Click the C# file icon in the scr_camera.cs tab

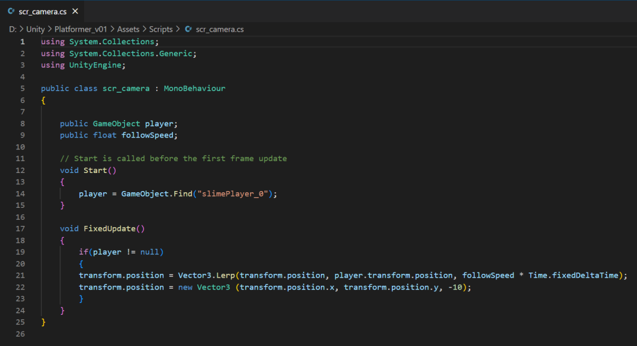pos(11,12)
